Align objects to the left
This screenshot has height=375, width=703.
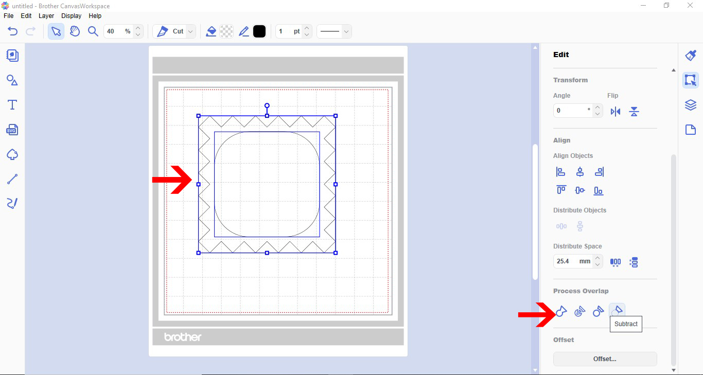[x=561, y=172]
